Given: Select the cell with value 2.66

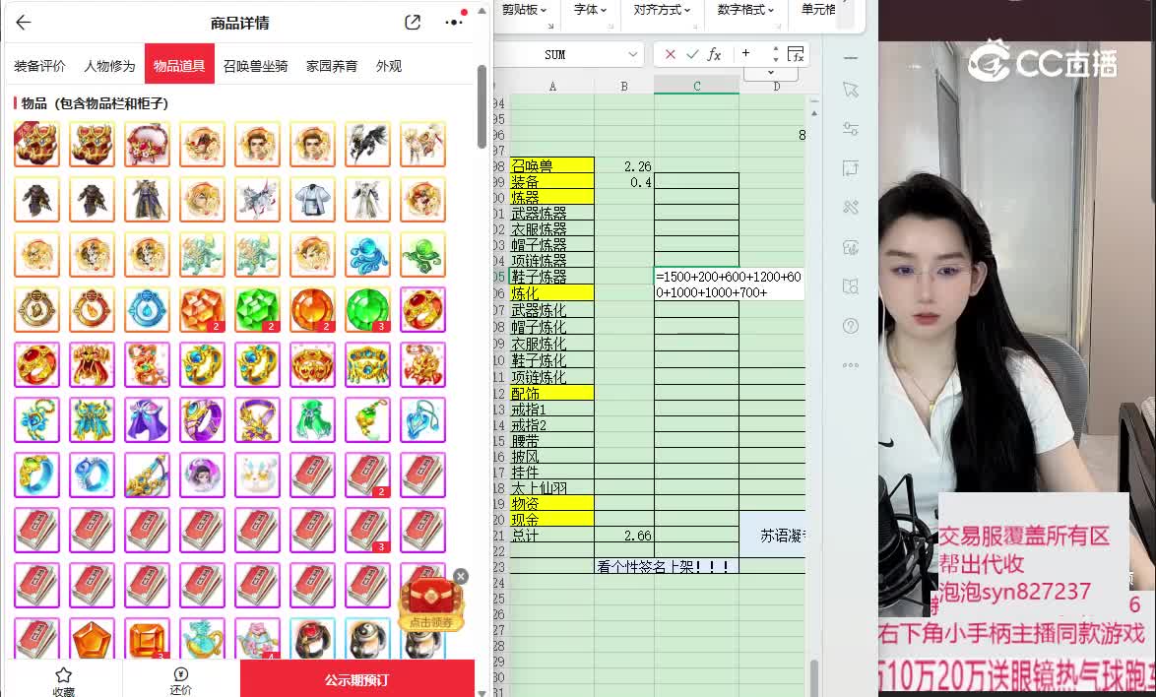Looking at the screenshot, I should (623, 536).
